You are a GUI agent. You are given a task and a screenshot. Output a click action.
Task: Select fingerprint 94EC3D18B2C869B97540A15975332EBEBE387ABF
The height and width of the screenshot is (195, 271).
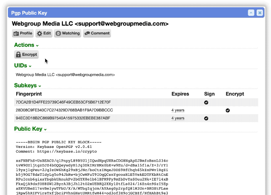pyautogui.click(x=63, y=118)
